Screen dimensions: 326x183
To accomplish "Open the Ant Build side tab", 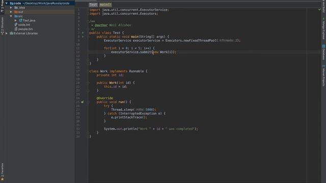I will pyautogui.click(x=323, y=6).
